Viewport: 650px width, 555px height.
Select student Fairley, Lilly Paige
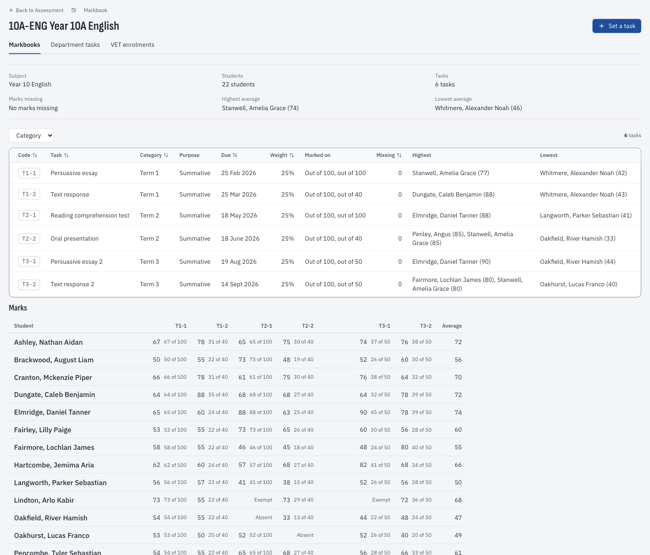click(43, 429)
